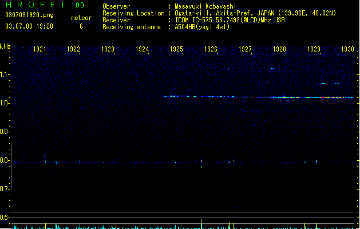Click the bright echo trace near 1.0 kHz
360x229 pixels.
point(259,97)
